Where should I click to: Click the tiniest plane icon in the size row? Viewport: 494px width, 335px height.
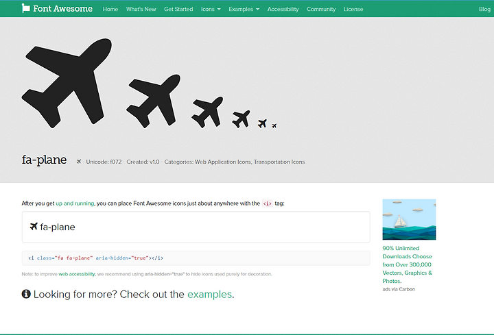coord(274,126)
